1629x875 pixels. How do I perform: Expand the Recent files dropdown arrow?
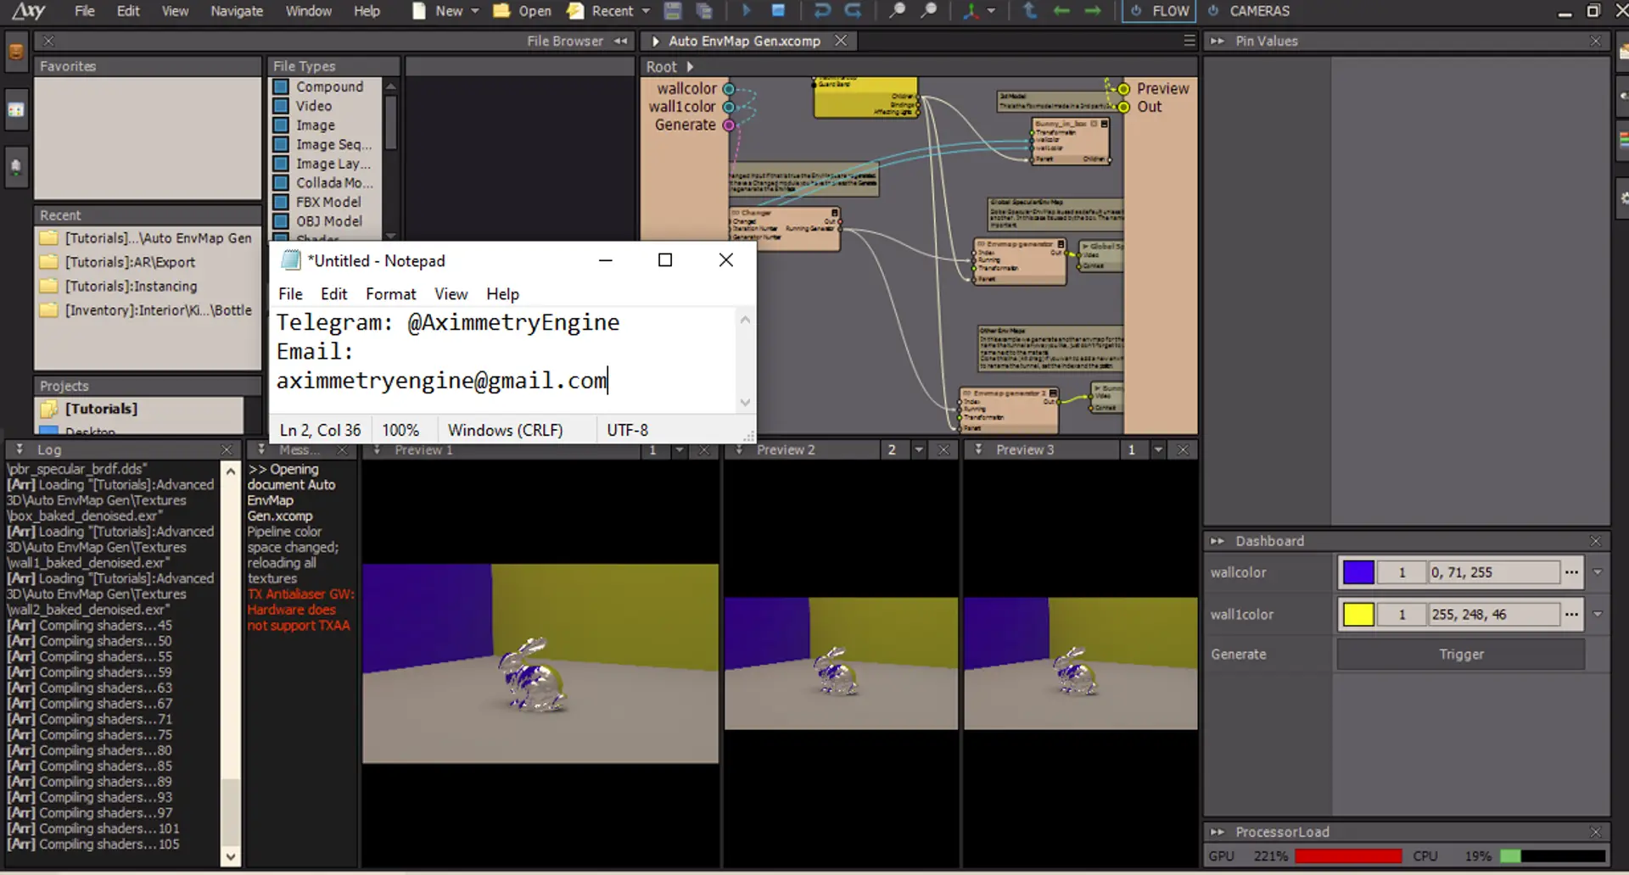tap(646, 11)
